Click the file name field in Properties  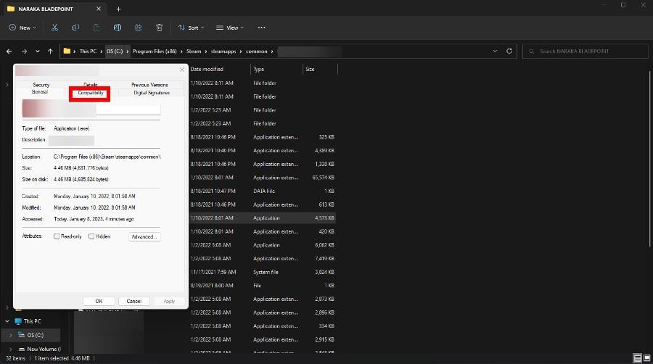click(128, 109)
